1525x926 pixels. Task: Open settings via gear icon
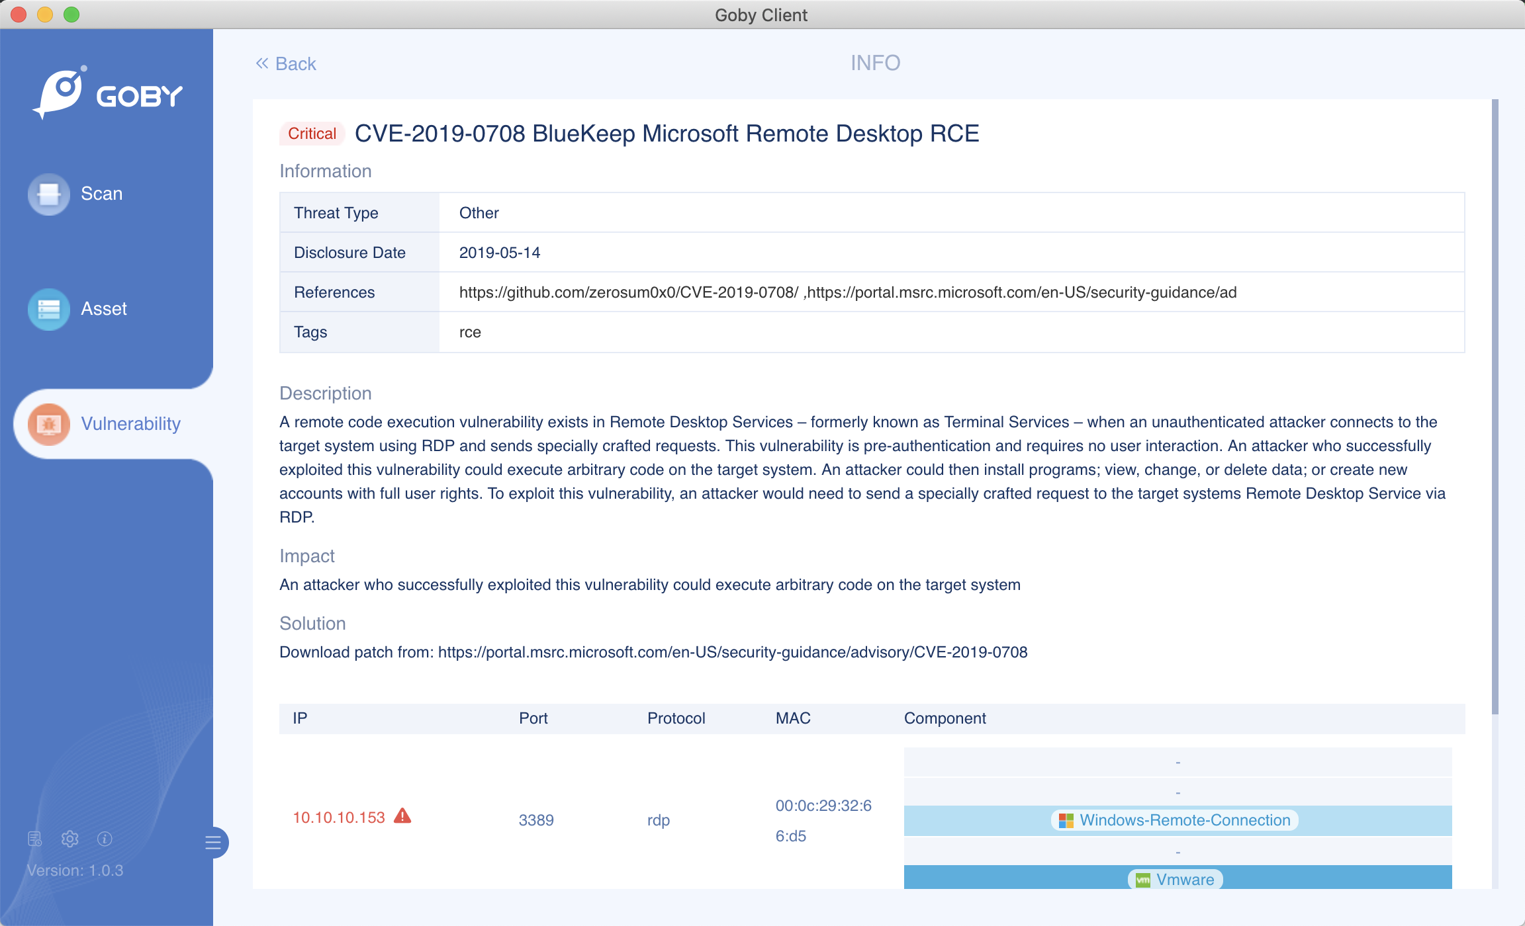click(69, 839)
